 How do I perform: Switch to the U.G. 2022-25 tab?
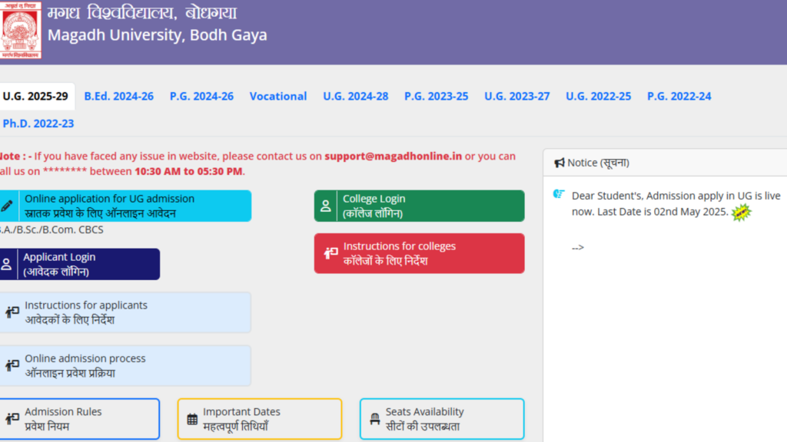click(598, 96)
